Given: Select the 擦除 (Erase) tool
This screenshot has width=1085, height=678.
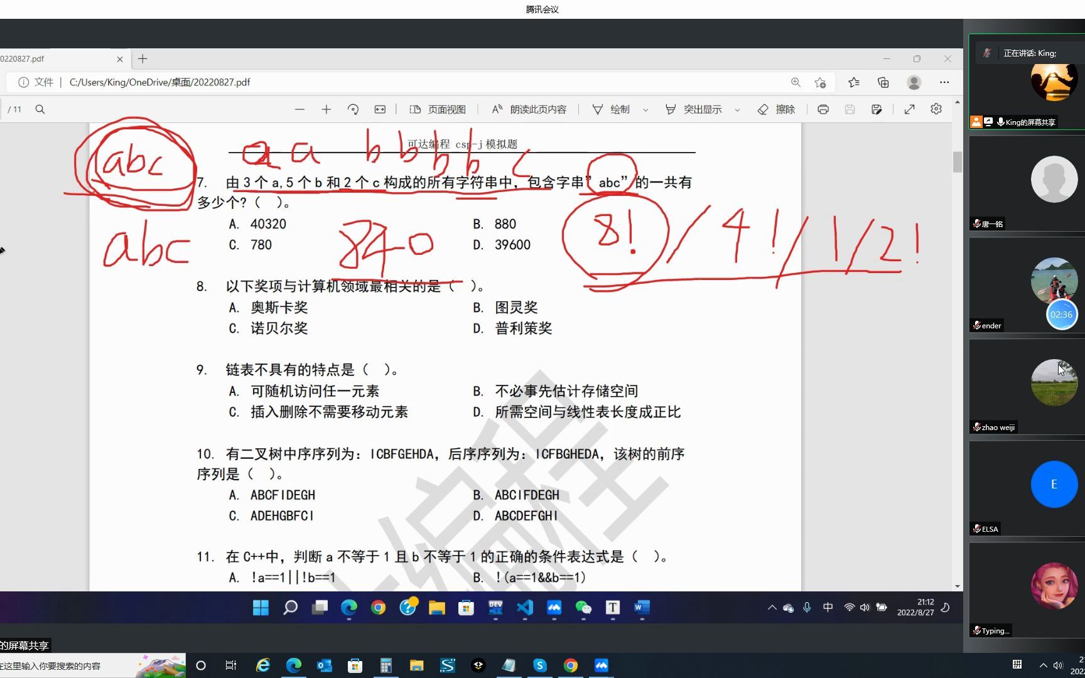Looking at the screenshot, I should click(x=777, y=109).
